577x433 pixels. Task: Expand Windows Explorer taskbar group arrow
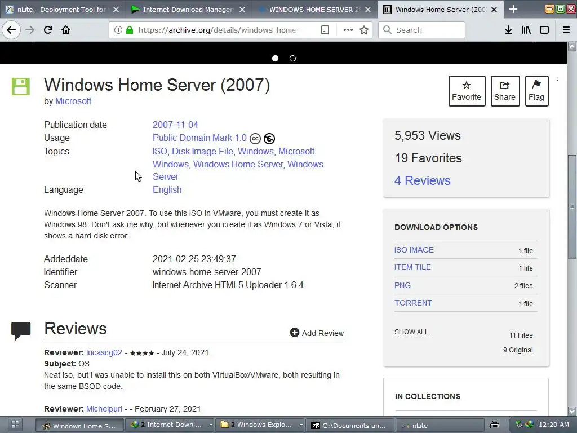coord(301,425)
